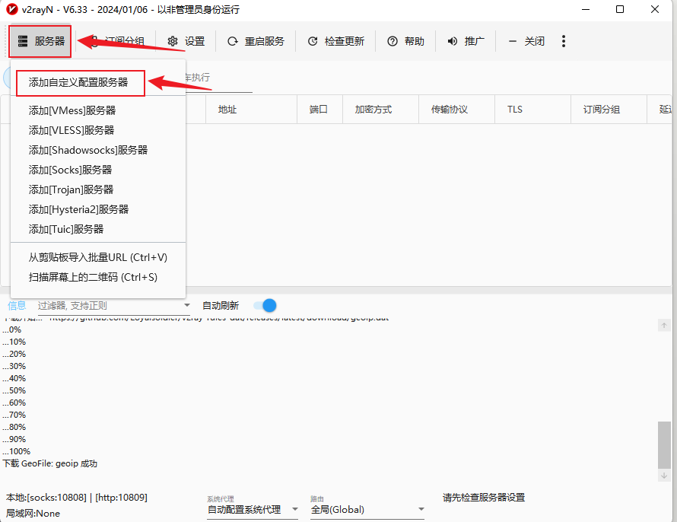Image resolution: width=677 pixels, height=522 pixels.
Task: Click the log scrollbar up arrow
Action: pos(664,325)
